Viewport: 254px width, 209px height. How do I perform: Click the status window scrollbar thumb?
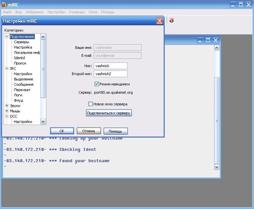pyautogui.click(x=217, y=121)
